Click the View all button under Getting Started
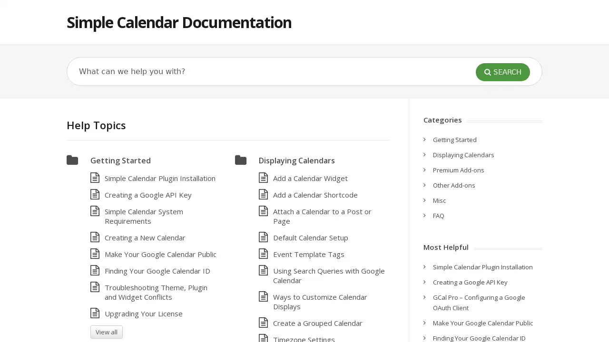This screenshot has width=609, height=342. pyautogui.click(x=107, y=332)
